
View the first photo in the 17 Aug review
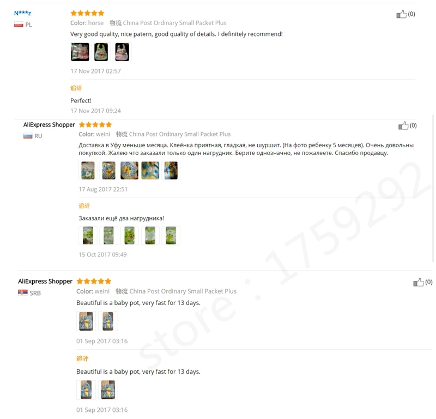[88, 170]
